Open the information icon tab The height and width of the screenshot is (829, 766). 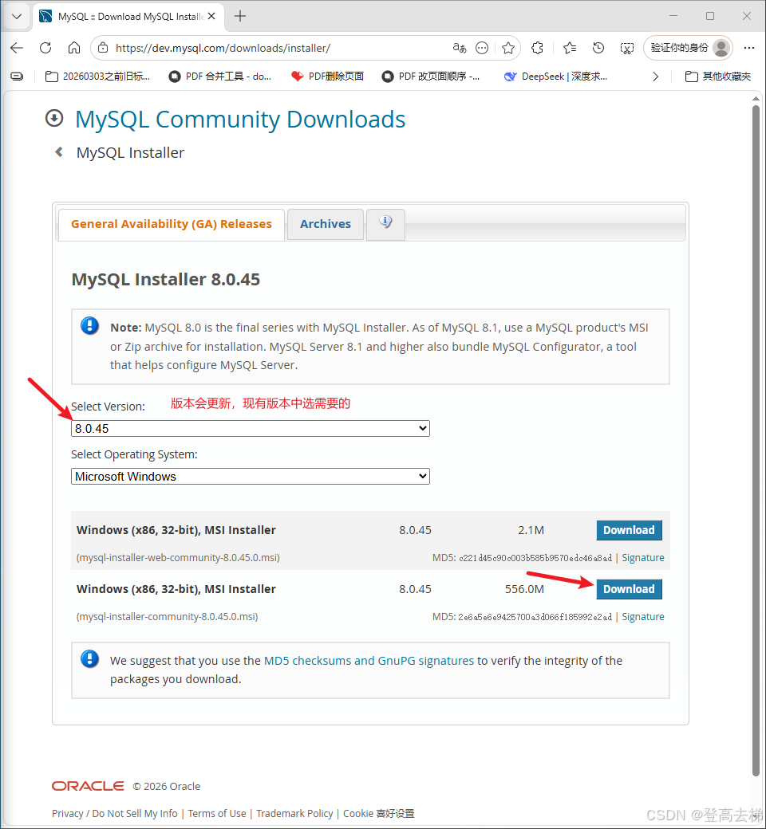(x=385, y=222)
